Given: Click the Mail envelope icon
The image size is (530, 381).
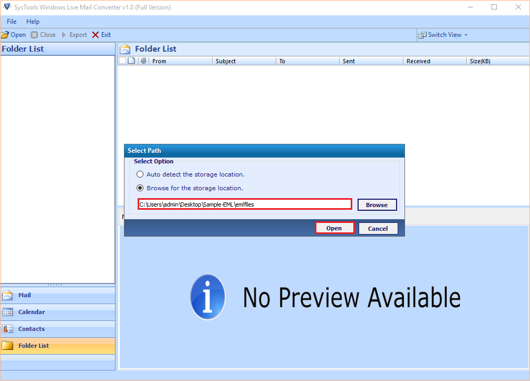Looking at the screenshot, I should 7,295.
